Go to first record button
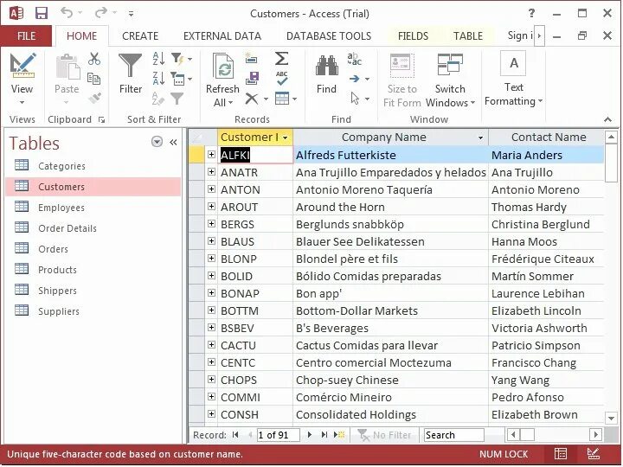Image resolution: width=623 pixels, height=467 pixels. coord(235,435)
